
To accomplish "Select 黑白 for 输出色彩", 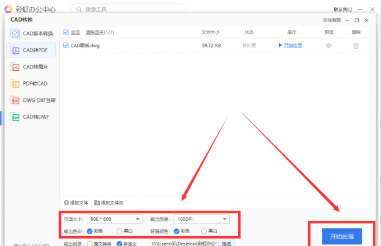I will 120,231.
